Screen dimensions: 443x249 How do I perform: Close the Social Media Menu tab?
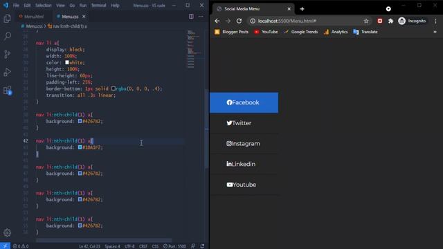[x=289, y=9]
